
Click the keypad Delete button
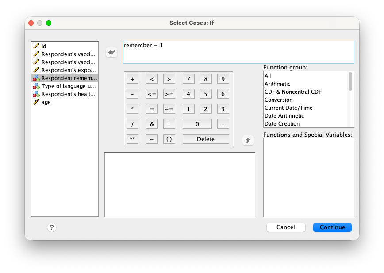206,139
